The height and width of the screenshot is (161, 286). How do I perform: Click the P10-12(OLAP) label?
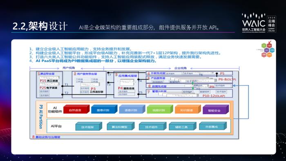click(214, 96)
